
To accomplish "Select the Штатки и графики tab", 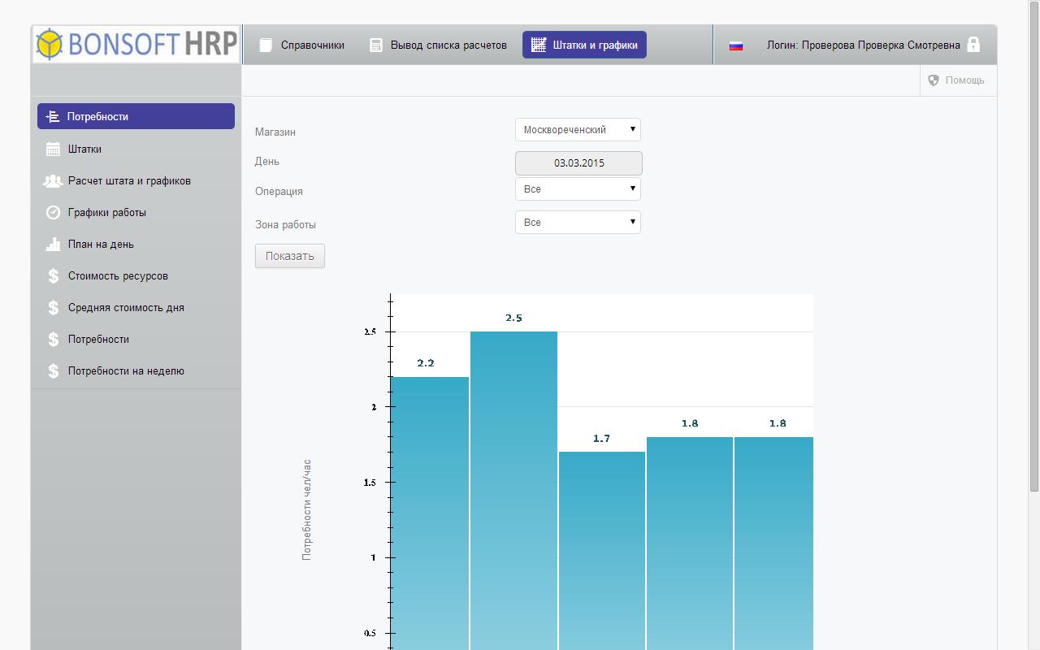I will click(x=584, y=45).
